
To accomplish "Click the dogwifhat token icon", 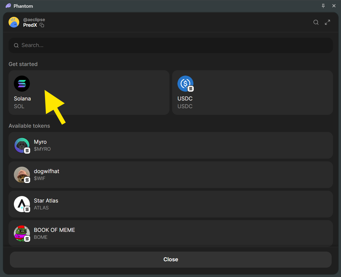I will pyautogui.click(x=22, y=175).
